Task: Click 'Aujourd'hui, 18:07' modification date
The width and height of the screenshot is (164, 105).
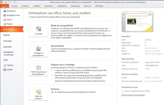Action: click(152, 62)
